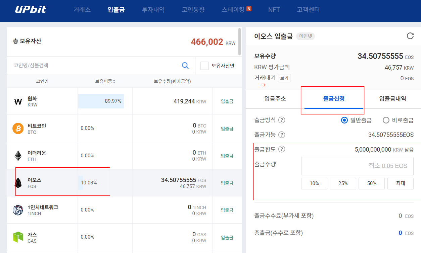
Task: Open 스테이킹 menu
Action: pyautogui.click(x=233, y=10)
